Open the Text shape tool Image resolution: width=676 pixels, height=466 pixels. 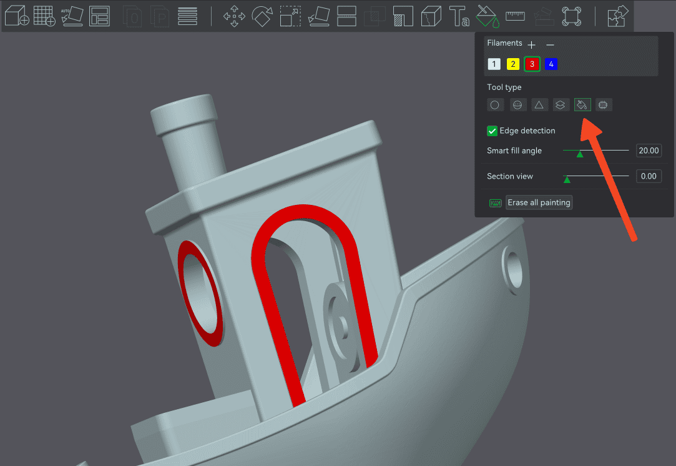point(459,15)
